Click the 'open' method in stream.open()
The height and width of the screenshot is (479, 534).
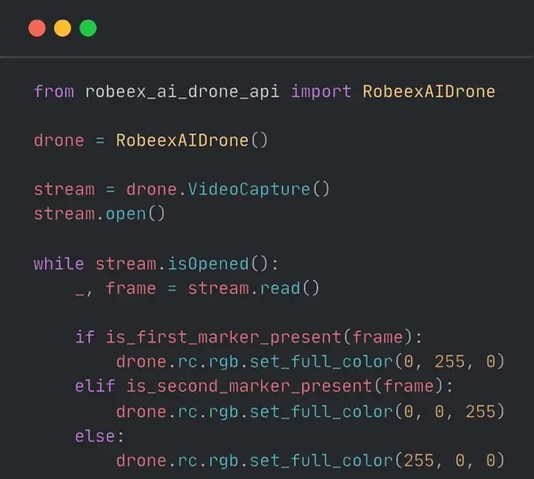126,215
